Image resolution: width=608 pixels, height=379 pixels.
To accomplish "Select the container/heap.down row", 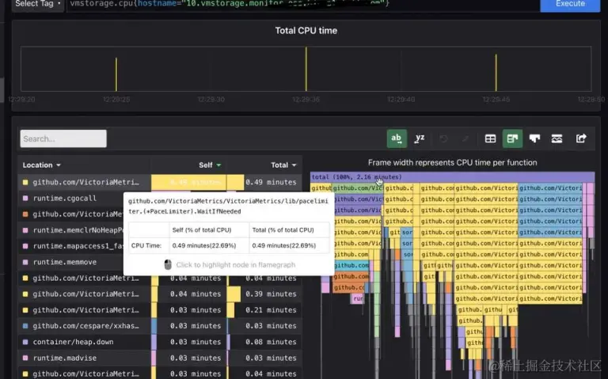I will pyautogui.click(x=160, y=342).
